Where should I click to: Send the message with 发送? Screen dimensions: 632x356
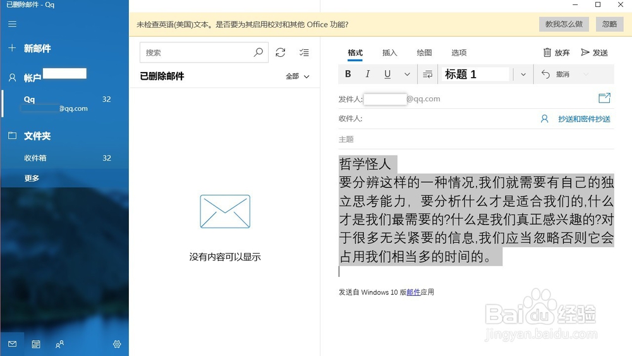click(x=595, y=52)
